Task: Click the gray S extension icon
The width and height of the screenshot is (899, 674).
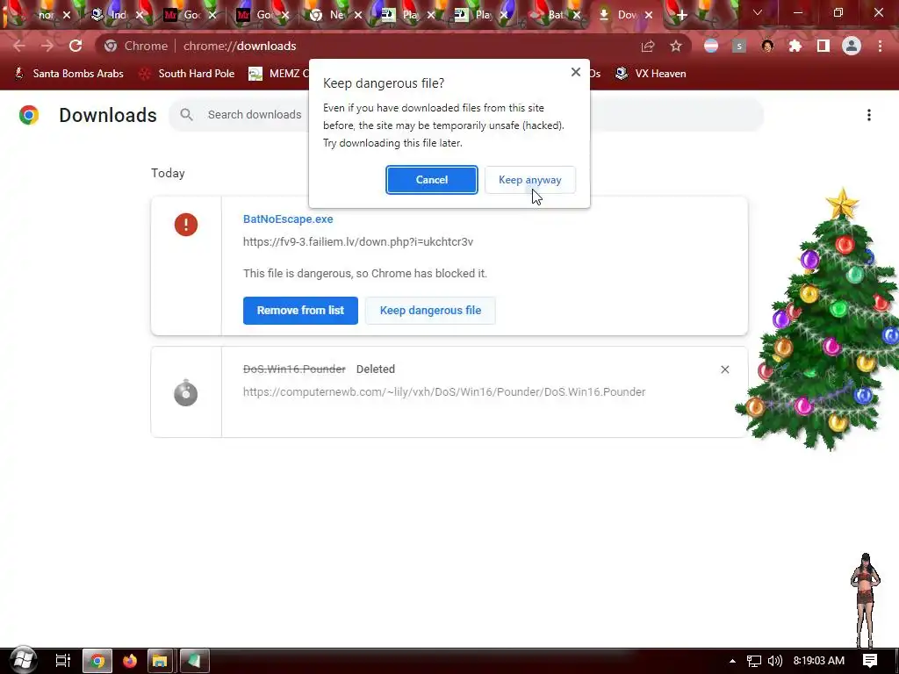Action: (x=739, y=46)
